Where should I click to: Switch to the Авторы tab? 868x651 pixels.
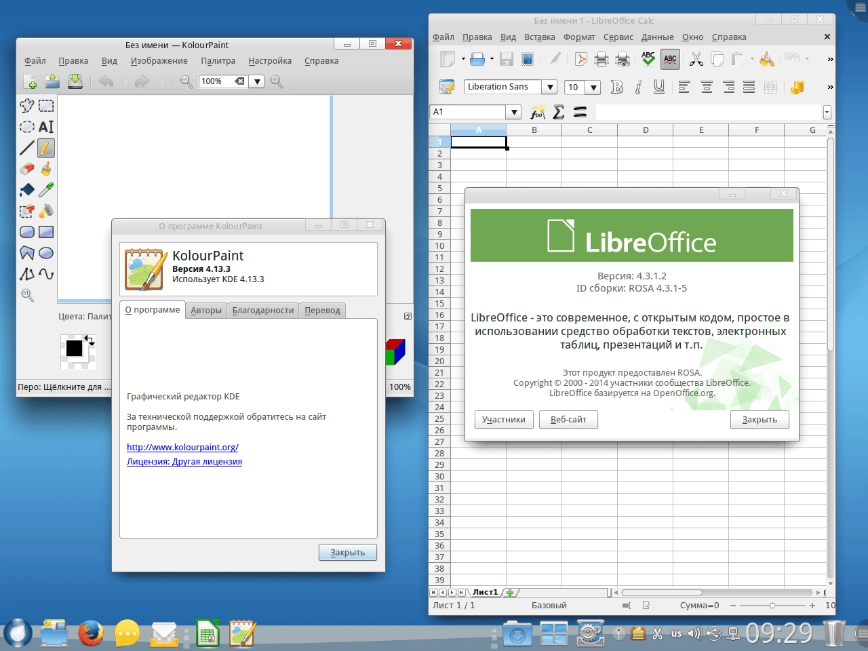[x=206, y=311]
